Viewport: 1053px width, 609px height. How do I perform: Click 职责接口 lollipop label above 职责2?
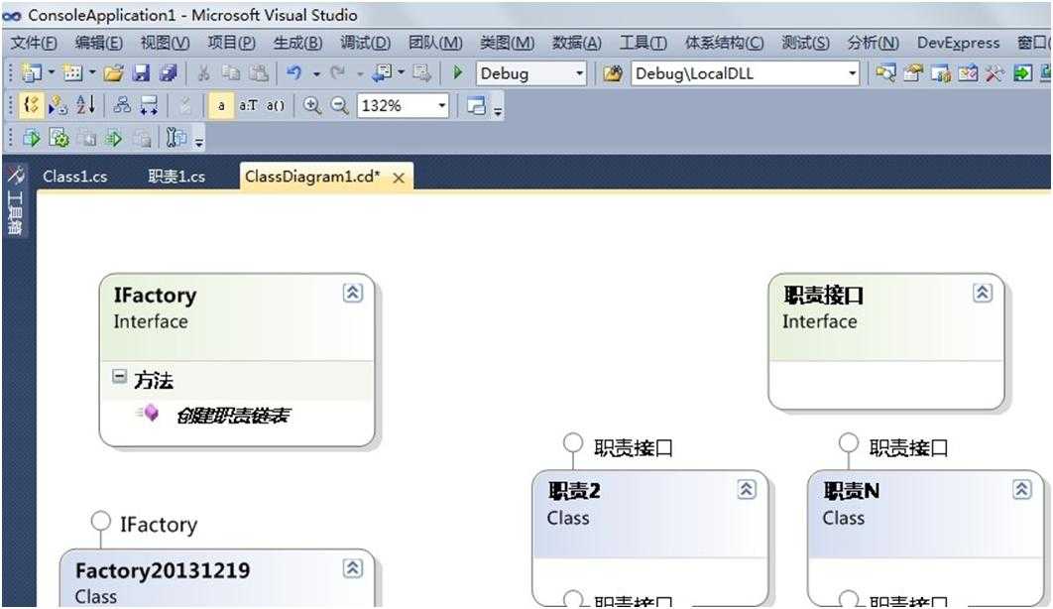pyautogui.click(x=633, y=447)
